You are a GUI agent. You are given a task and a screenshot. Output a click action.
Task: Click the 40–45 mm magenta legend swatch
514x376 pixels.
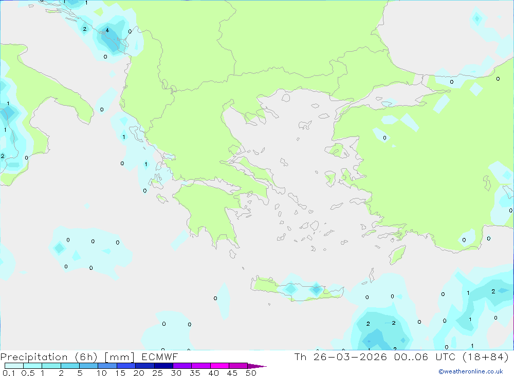point(219,366)
